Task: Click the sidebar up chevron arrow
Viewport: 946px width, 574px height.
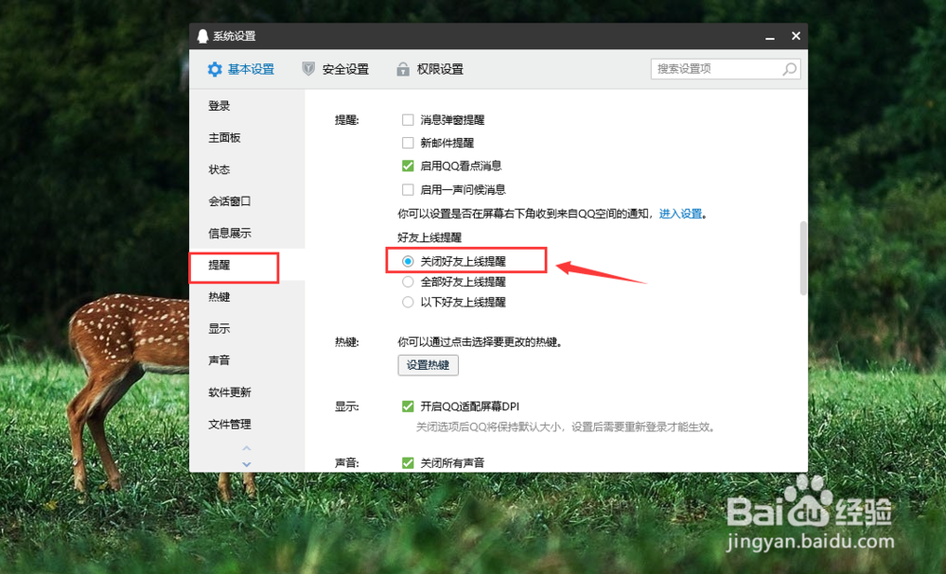Action: [246, 448]
